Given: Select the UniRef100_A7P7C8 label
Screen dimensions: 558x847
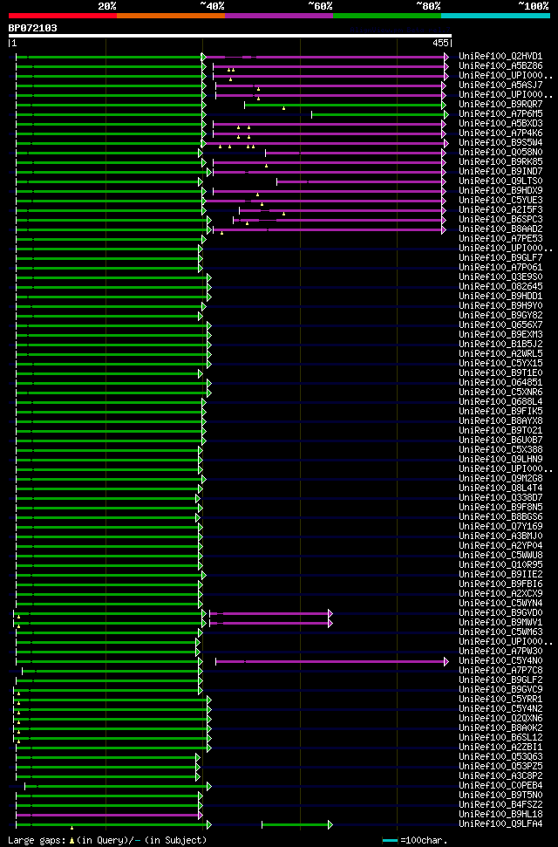Looking at the screenshot, I should click(500, 671).
